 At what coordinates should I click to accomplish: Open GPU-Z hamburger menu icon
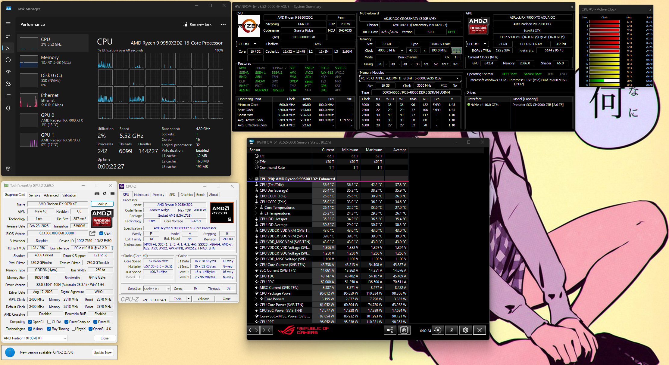[112, 194]
